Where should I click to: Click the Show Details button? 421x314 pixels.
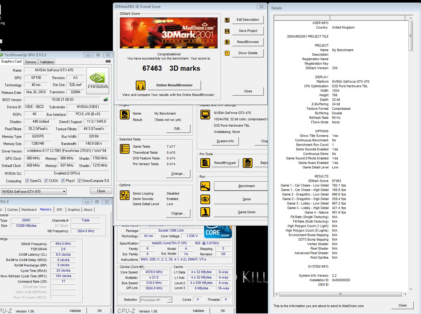click(x=248, y=53)
